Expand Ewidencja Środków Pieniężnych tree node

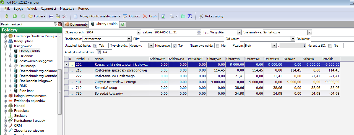pyautogui.click(x=5, y=36)
